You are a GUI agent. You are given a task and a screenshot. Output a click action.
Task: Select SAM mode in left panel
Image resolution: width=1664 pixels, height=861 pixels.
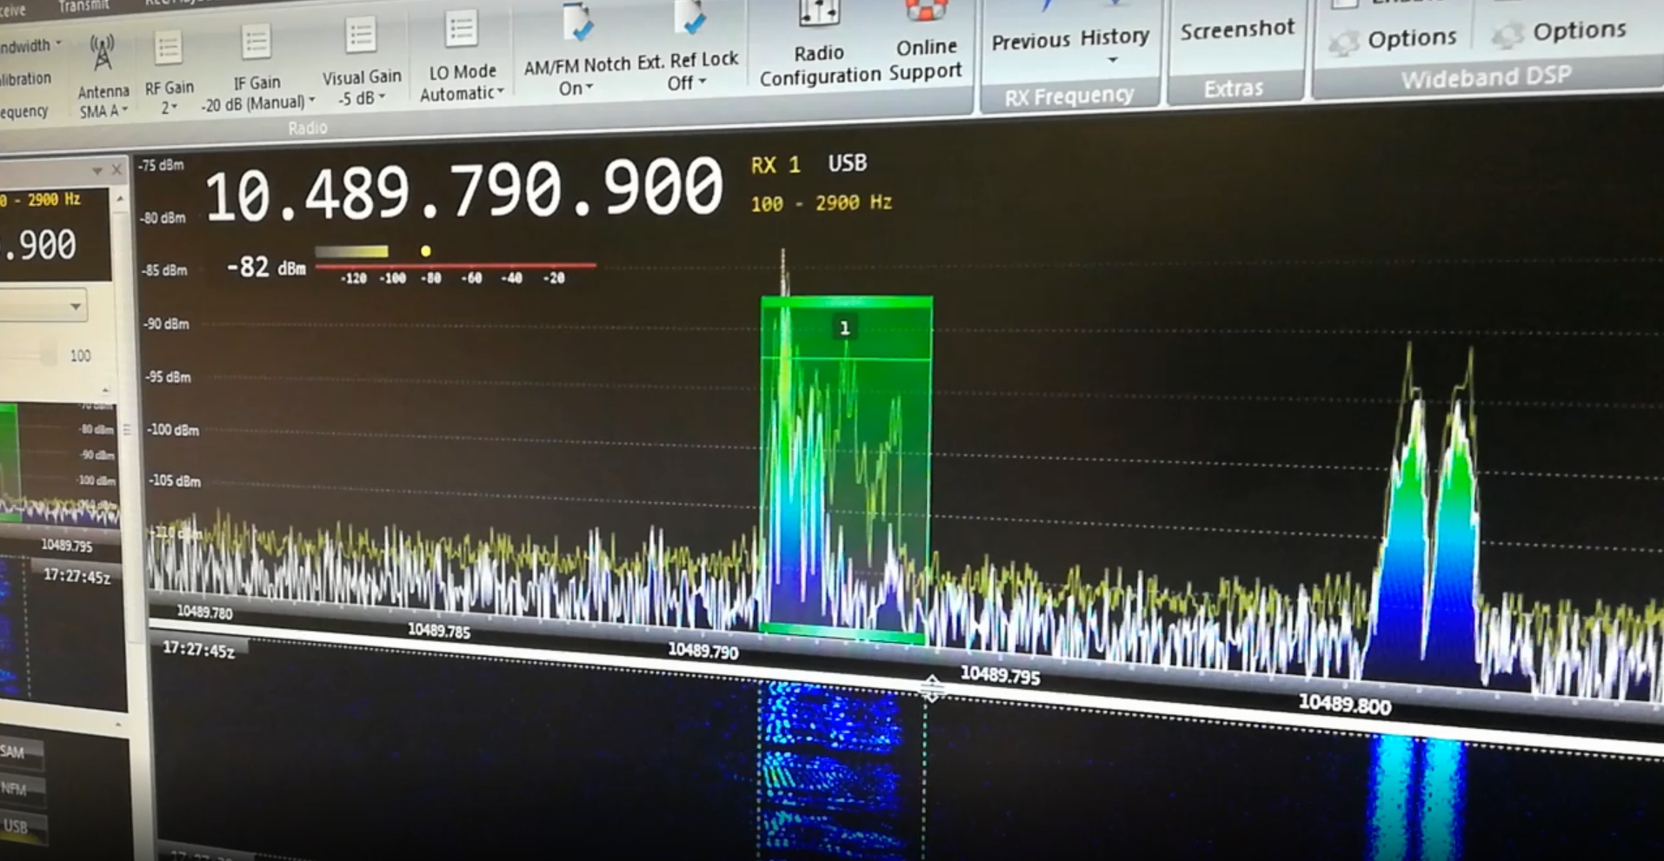pyautogui.click(x=20, y=752)
